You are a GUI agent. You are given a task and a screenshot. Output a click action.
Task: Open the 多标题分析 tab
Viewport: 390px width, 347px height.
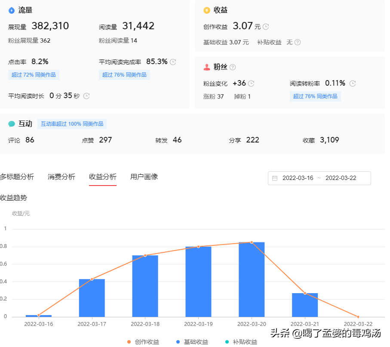[17, 177]
